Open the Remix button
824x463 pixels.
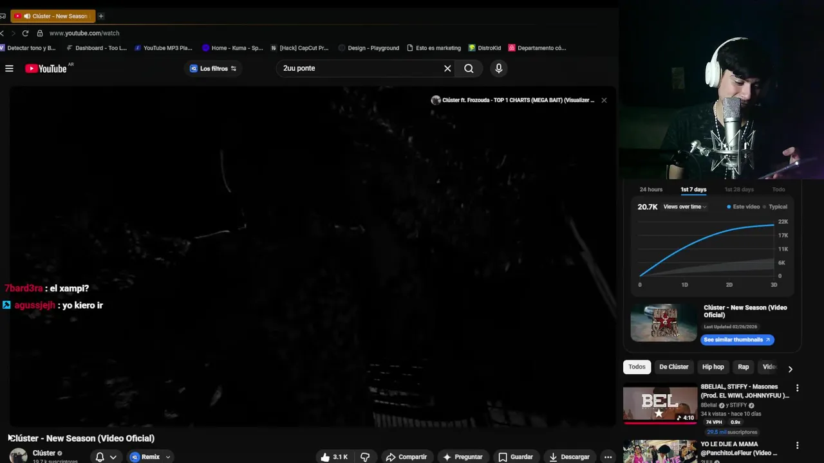coord(145,457)
